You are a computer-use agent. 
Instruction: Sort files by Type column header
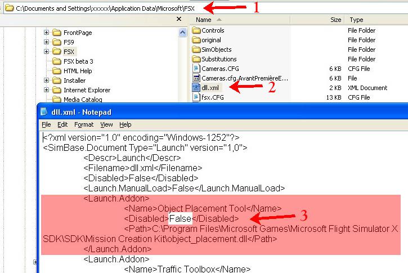[376, 20]
